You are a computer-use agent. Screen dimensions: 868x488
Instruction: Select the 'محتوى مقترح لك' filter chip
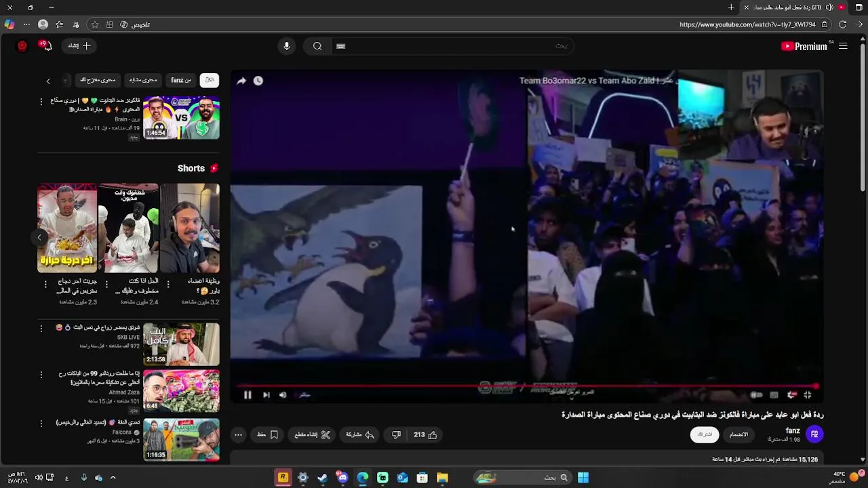pyautogui.click(x=98, y=80)
